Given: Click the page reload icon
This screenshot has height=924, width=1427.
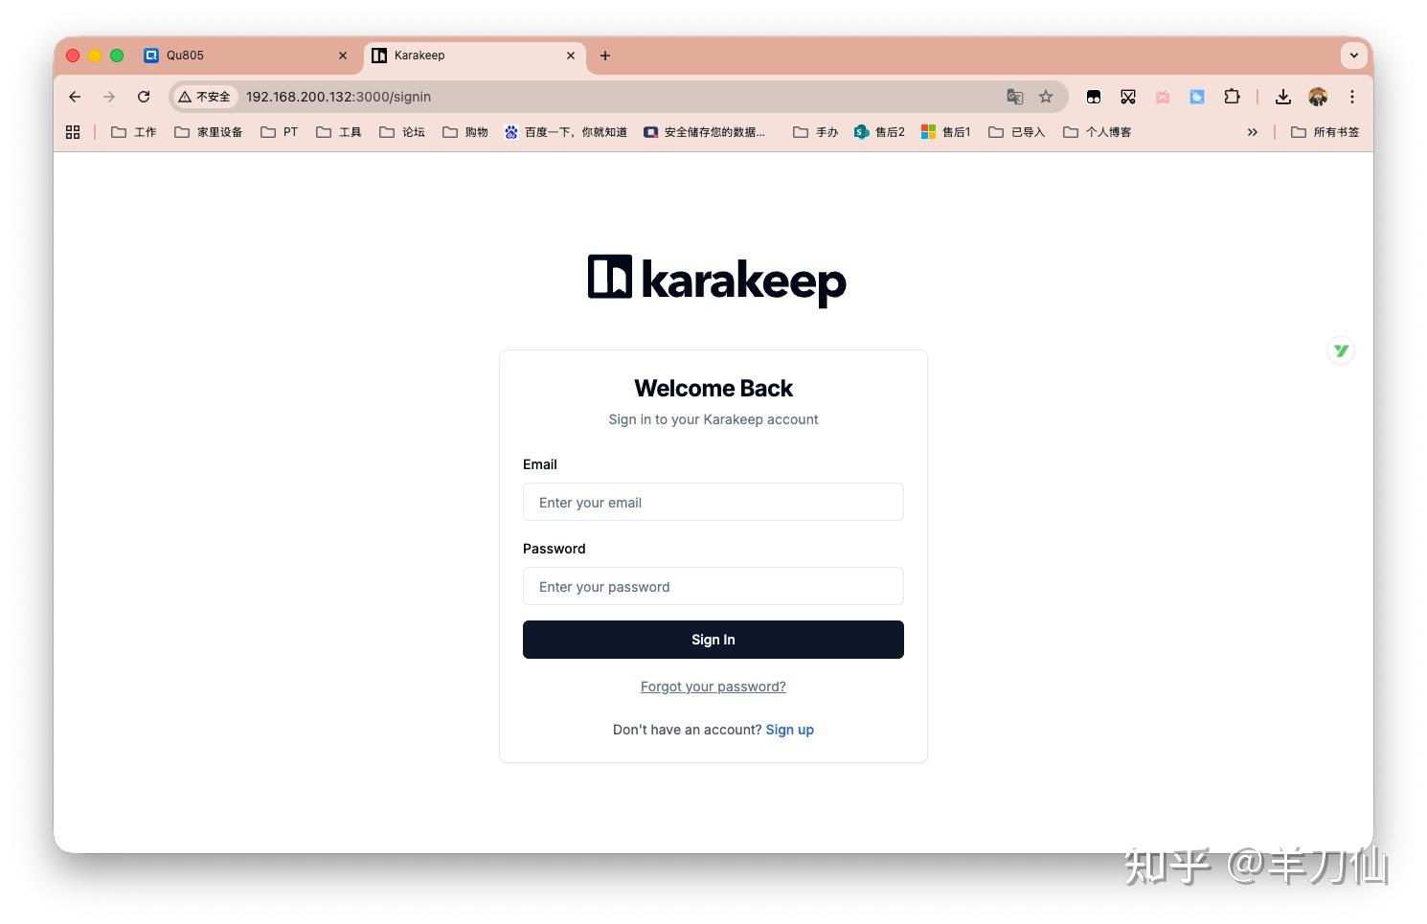Looking at the screenshot, I should point(144,97).
